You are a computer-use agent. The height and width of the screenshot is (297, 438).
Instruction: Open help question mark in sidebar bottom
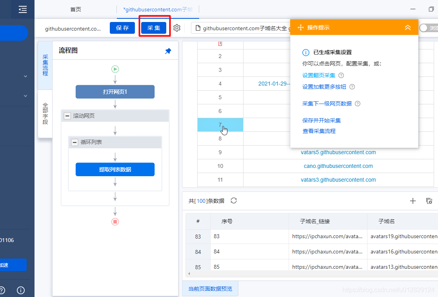[x=2, y=290]
